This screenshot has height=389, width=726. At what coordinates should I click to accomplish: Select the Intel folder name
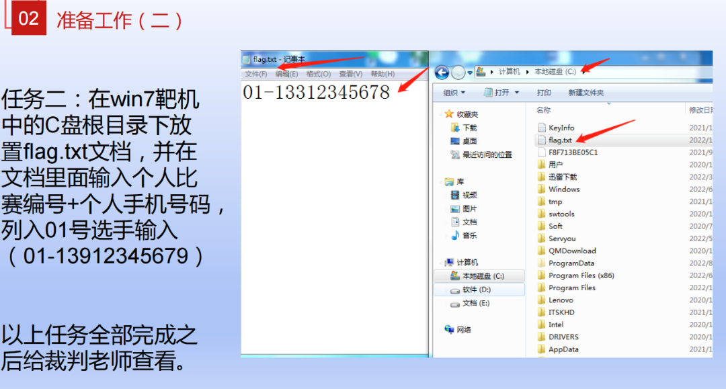[556, 325]
